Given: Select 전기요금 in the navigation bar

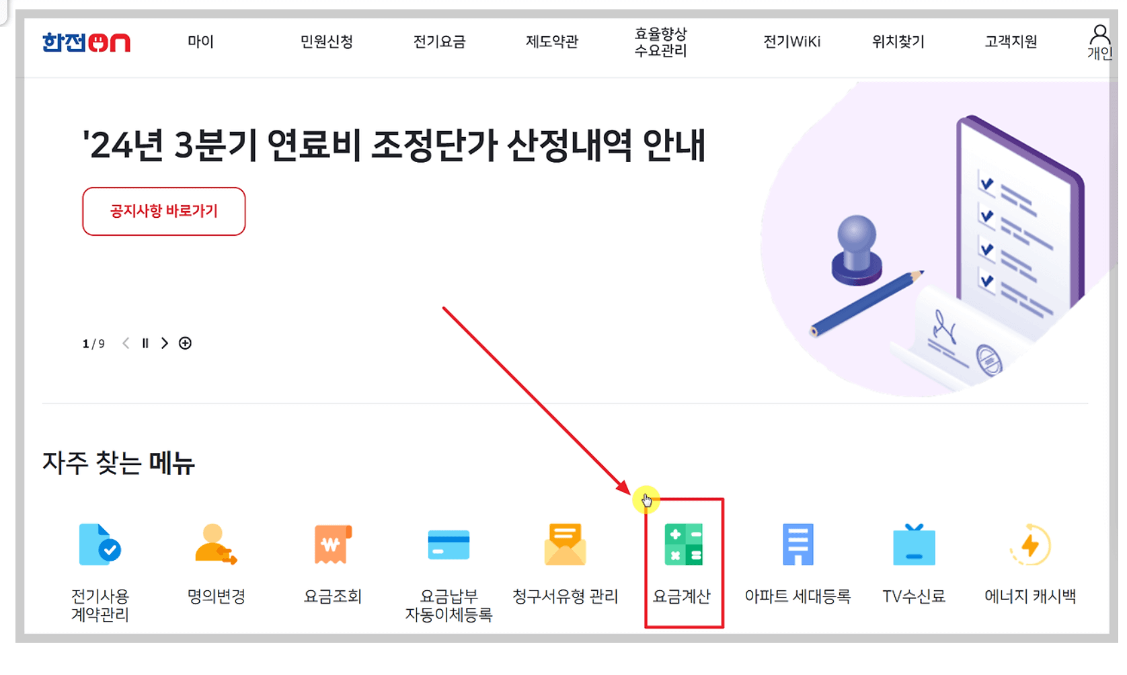Looking at the screenshot, I should (x=438, y=42).
